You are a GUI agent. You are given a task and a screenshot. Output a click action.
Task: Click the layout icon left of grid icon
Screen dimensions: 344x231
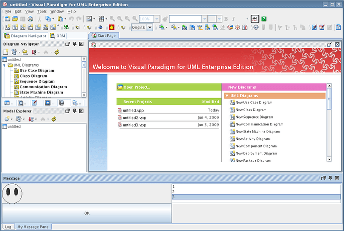coord(89,19)
